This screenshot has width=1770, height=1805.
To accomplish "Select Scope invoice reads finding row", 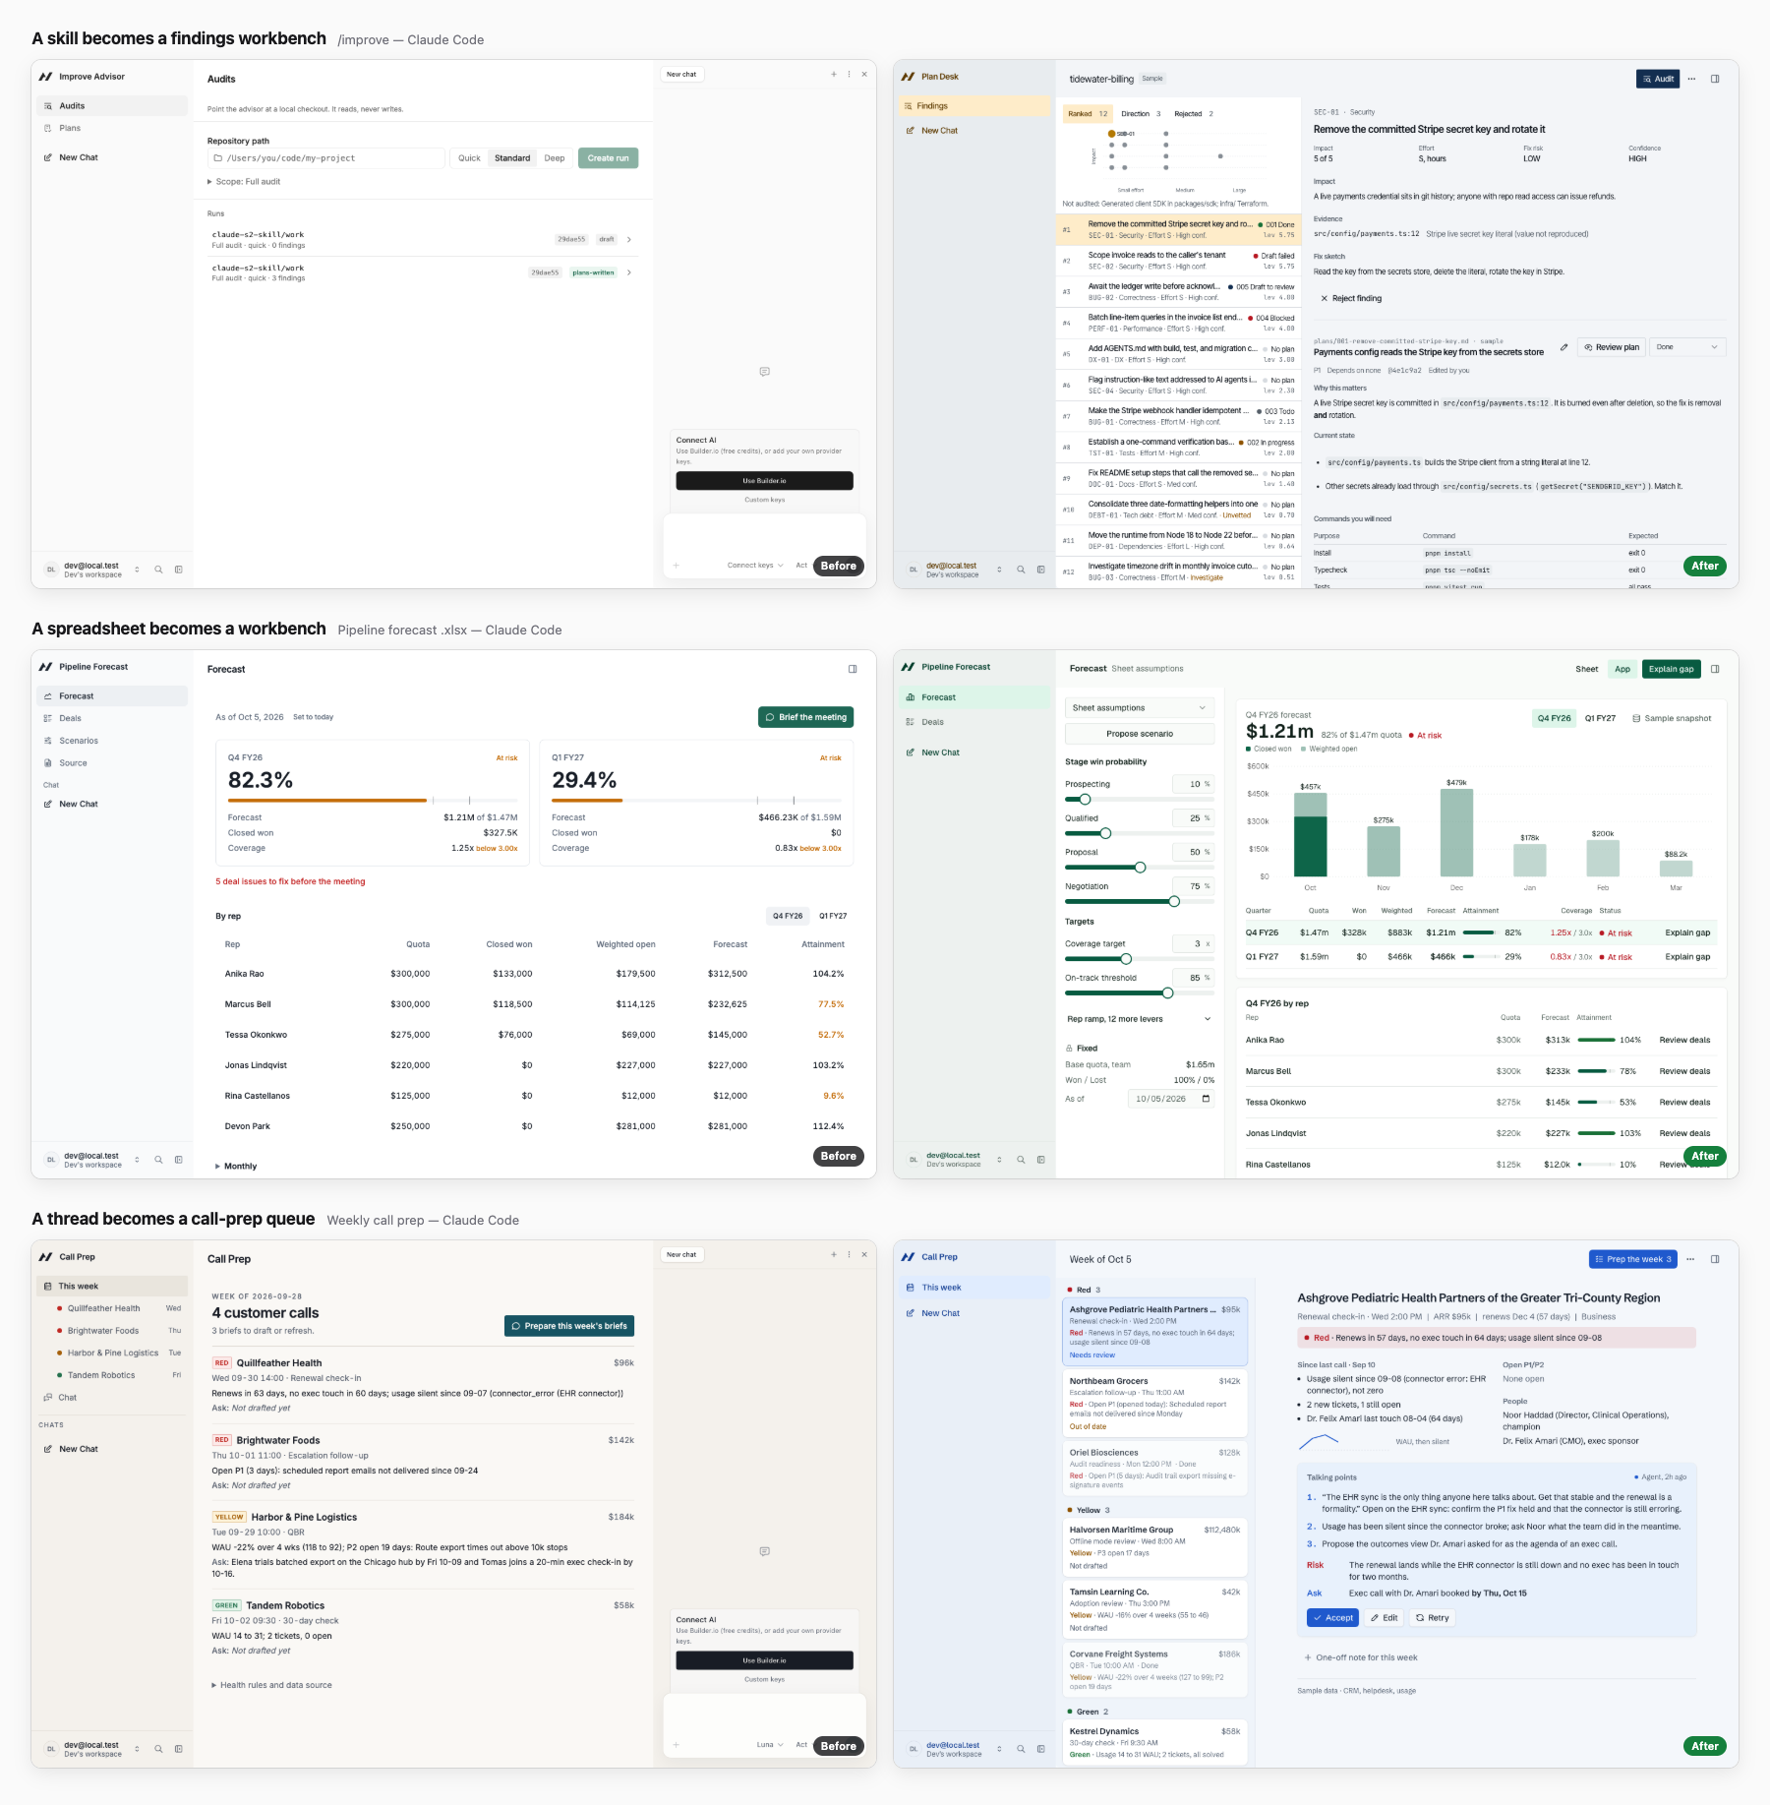I will tap(1178, 261).
